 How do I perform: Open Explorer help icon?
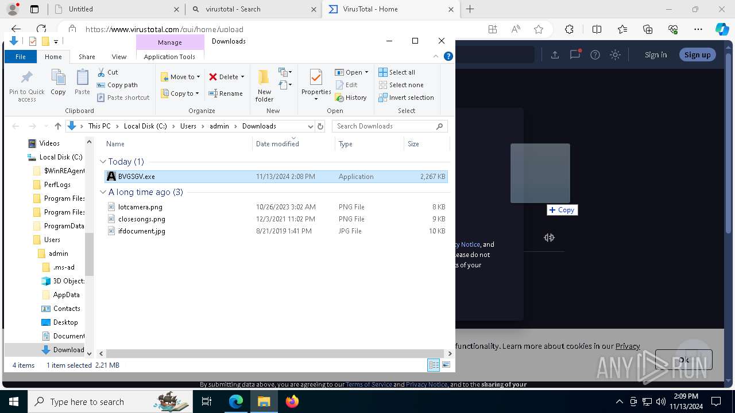click(x=448, y=56)
